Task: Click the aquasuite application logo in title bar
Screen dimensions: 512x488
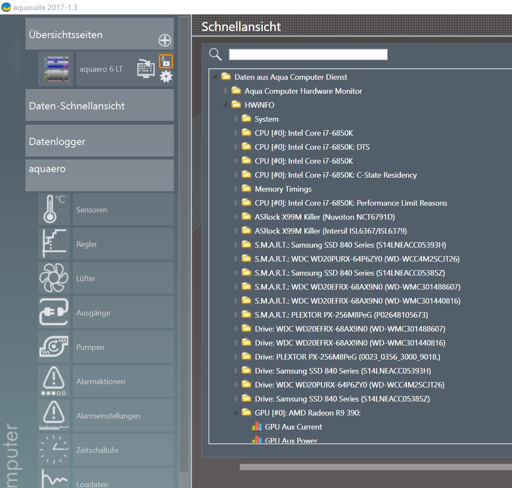Action: [6, 7]
